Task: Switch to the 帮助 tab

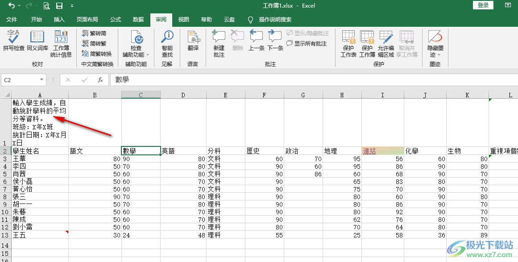Action: point(207,20)
